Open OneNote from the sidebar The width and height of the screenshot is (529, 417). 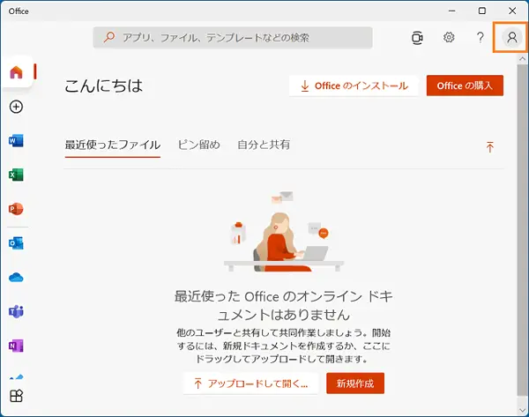coord(16,346)
